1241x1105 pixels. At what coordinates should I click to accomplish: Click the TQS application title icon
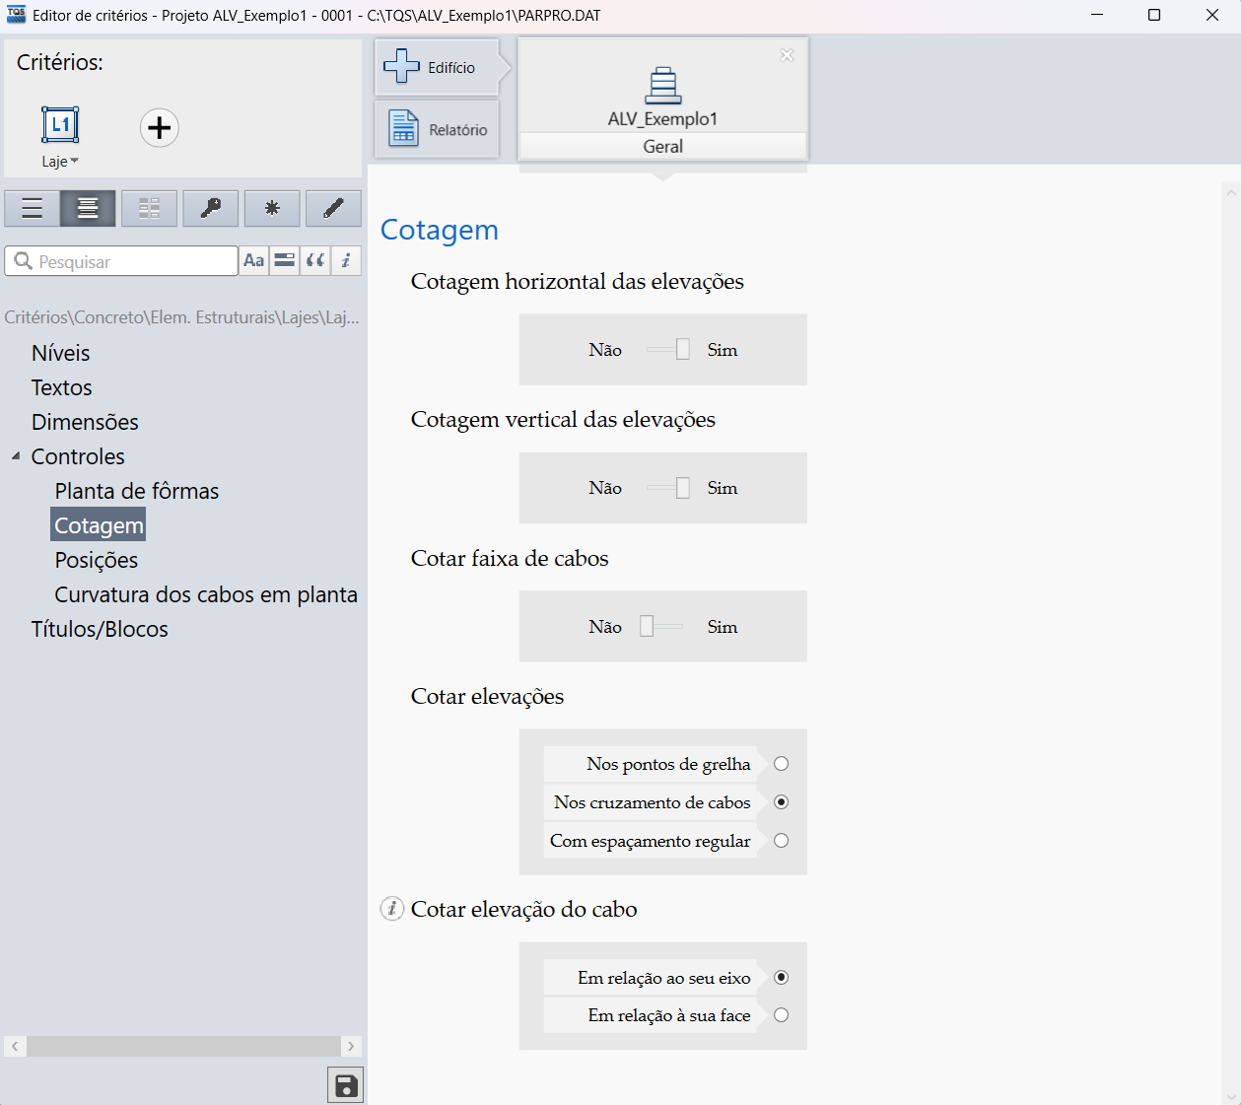point(16,15)
